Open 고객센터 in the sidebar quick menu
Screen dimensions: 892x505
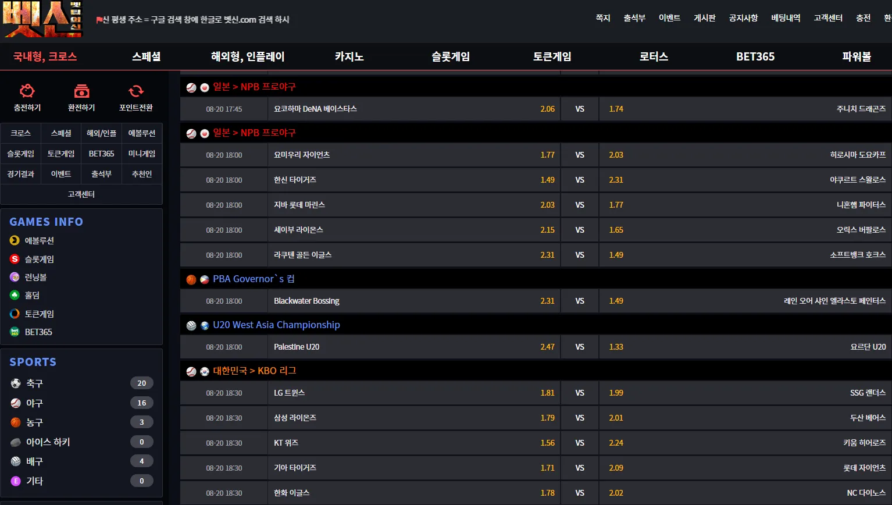pyautogui.click(x=81, y=194)
